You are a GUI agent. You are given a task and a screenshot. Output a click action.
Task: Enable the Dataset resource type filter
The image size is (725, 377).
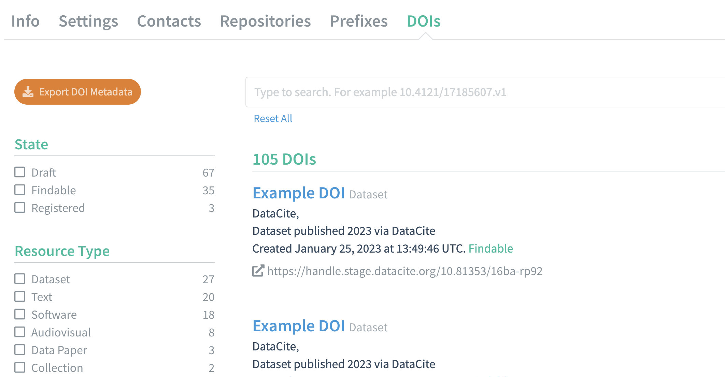pos(20,279)
